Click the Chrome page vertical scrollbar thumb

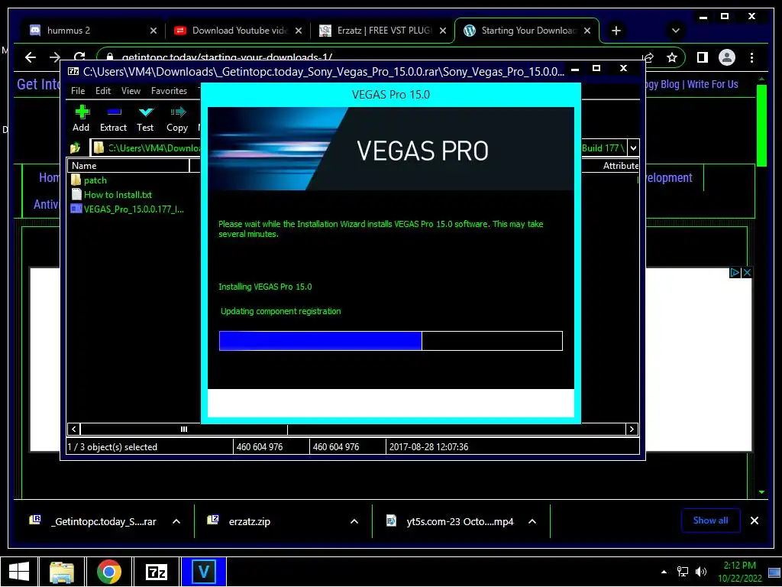point(761,126)
